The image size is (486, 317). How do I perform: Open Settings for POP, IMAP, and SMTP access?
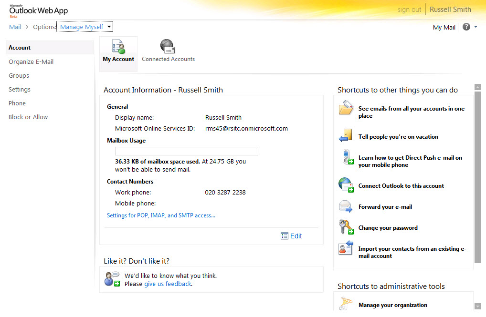tap(161, 215)
